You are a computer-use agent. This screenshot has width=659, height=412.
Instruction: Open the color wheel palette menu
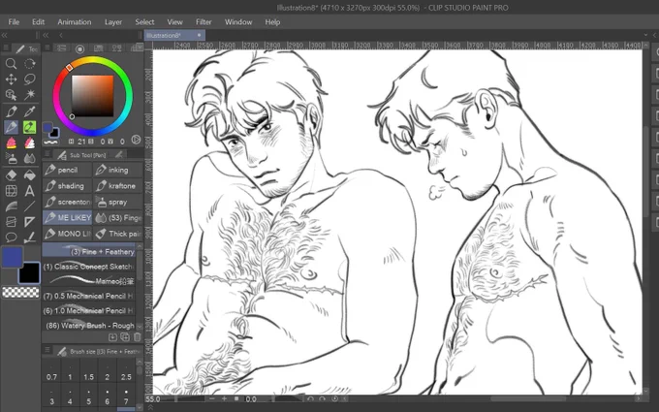[x=47, y=48]
